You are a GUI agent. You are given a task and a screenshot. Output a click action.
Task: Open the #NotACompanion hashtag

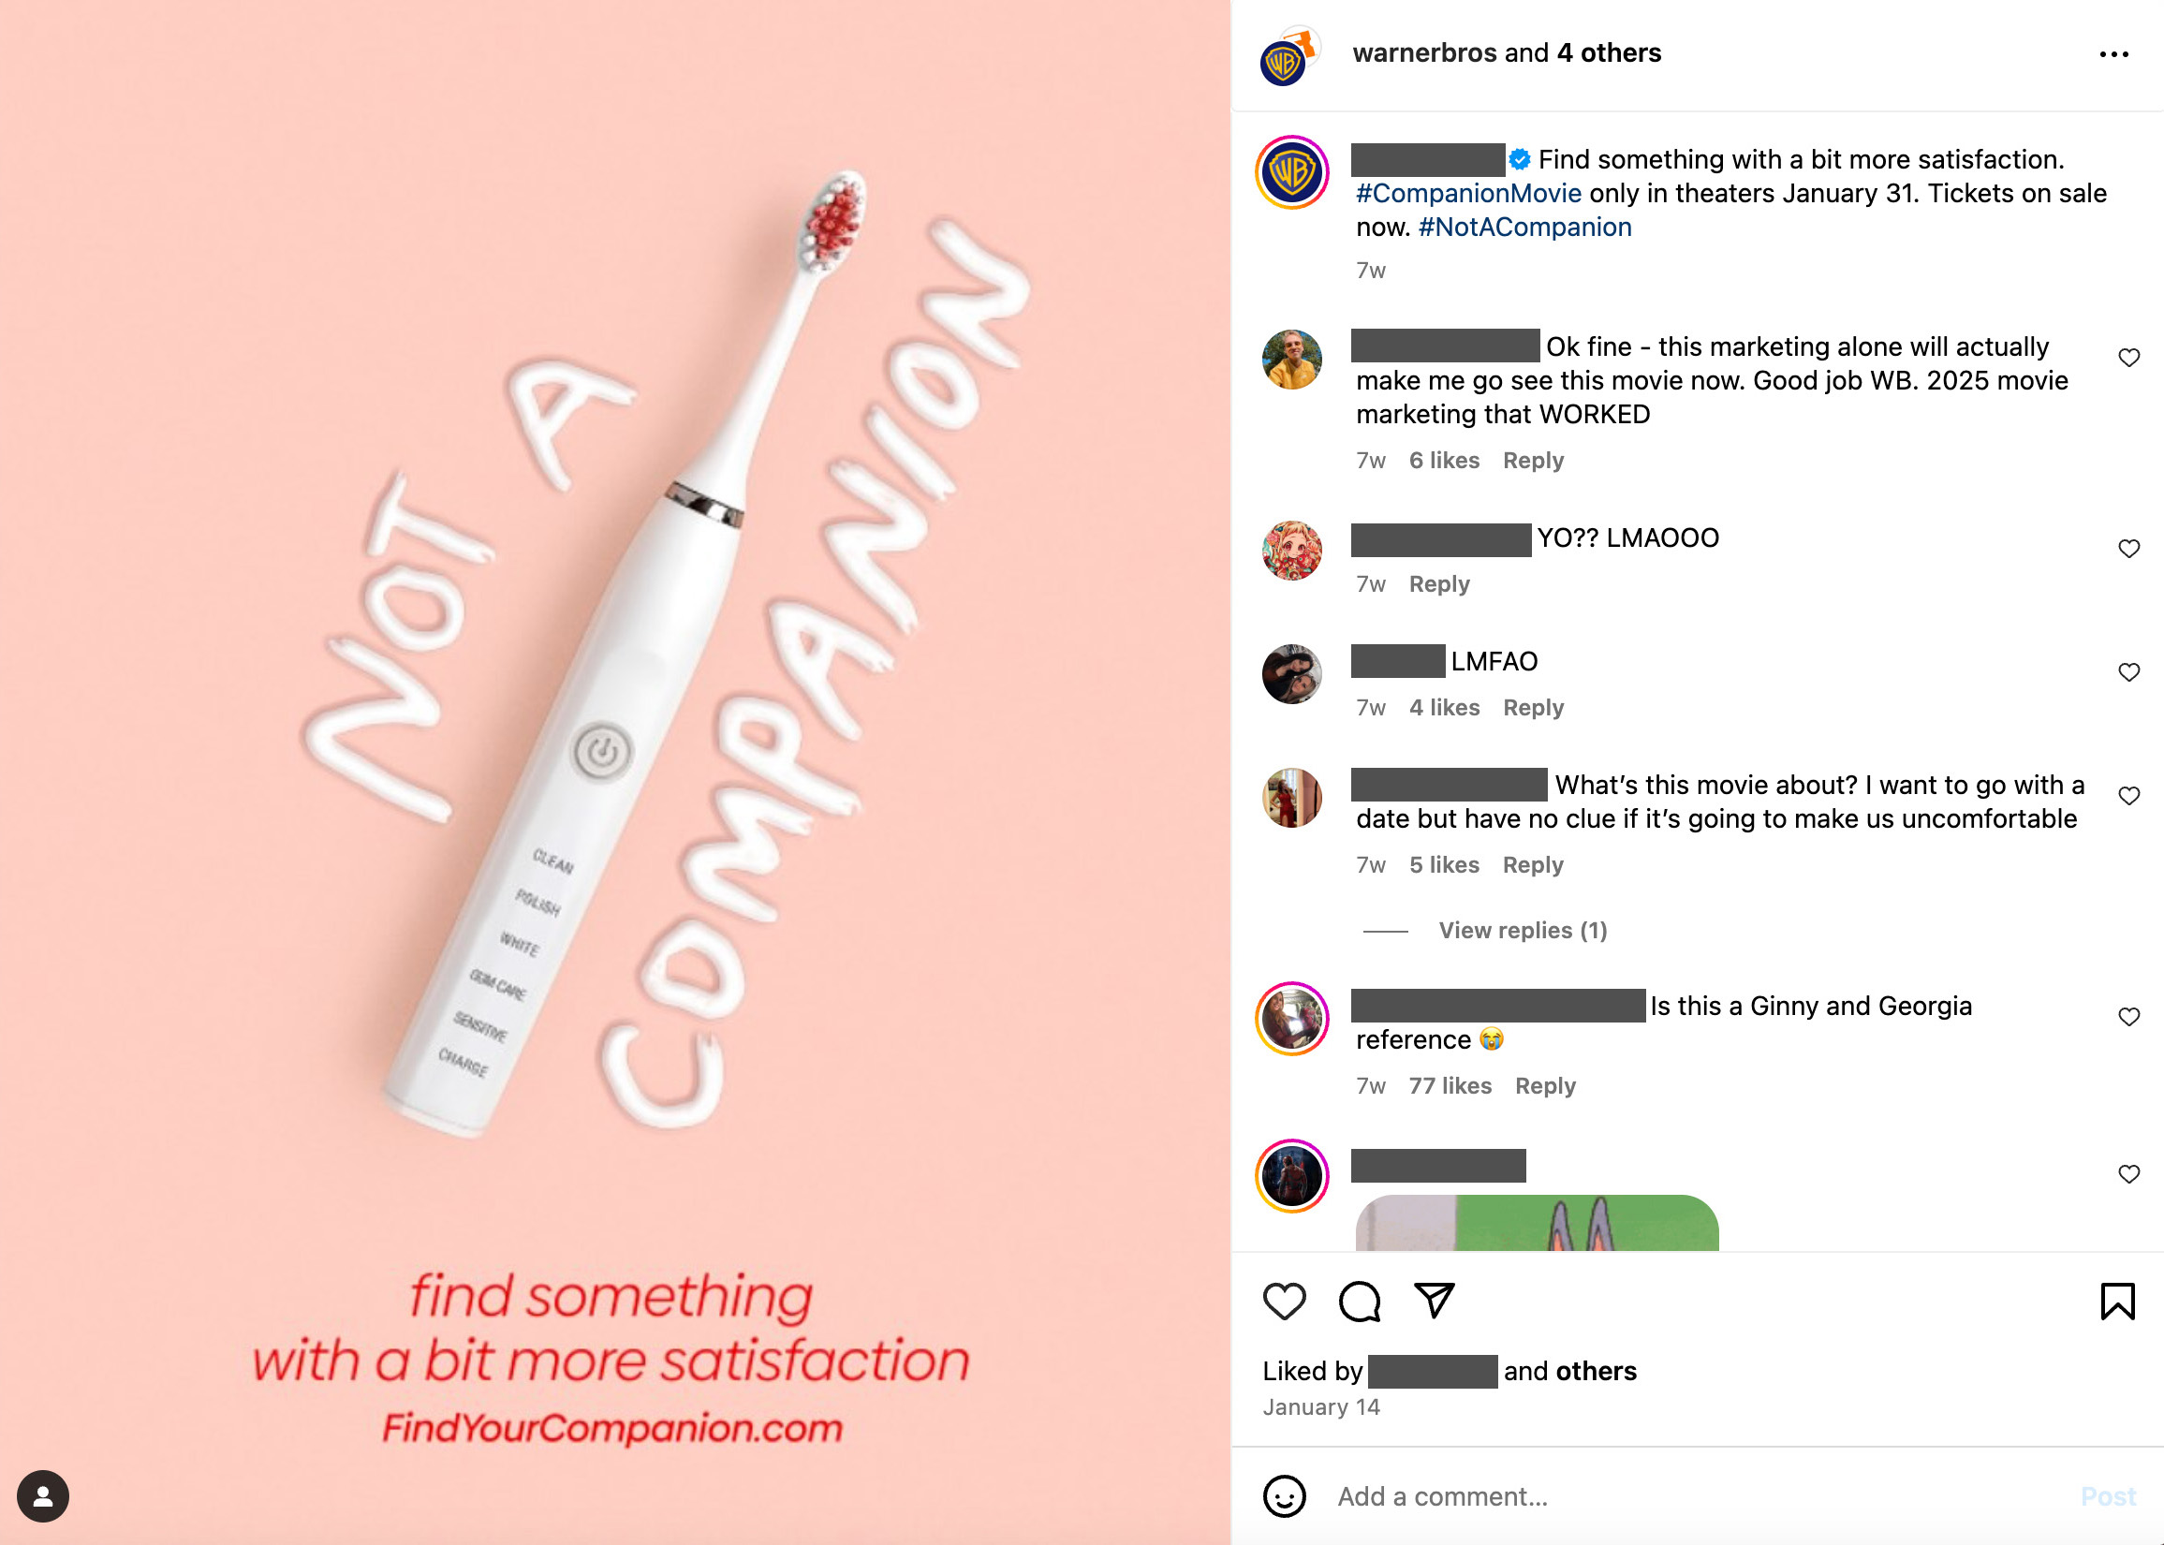pos(1524,228)
